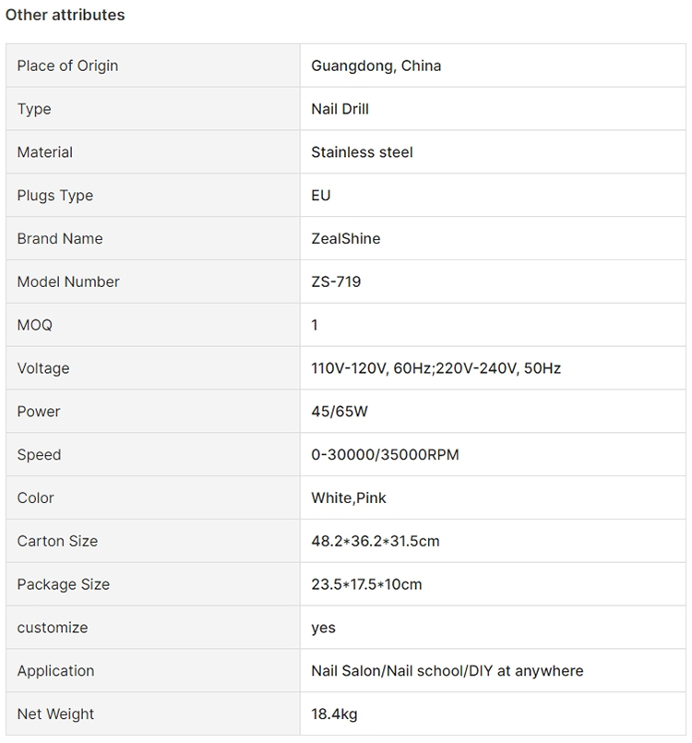This screenshot has height=743, width=692.
Task: Click the Plugs Type label
Action: [x=54, y=196]
